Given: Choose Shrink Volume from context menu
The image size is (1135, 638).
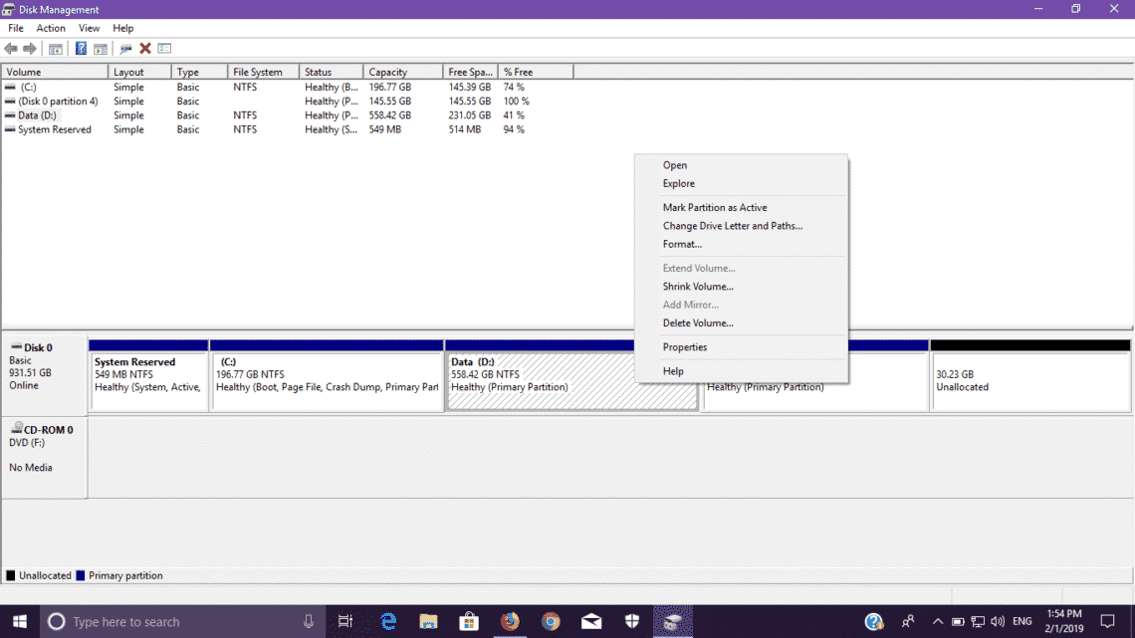Looking at the screenshot, I should pos(698,287).
